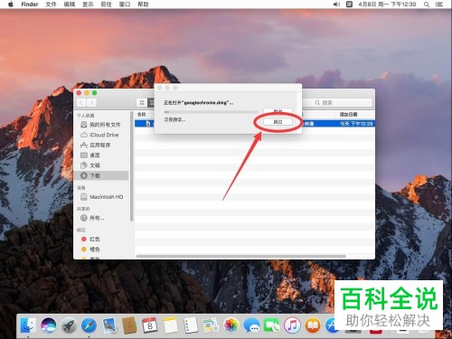This screenshot has height=339, width=452.
Task: Switch Finder to icon view
Action: pyautogui.click(x=142, y=103)
